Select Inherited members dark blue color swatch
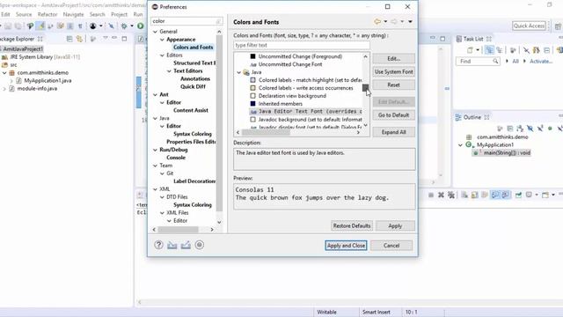 [x=252, y=104]
